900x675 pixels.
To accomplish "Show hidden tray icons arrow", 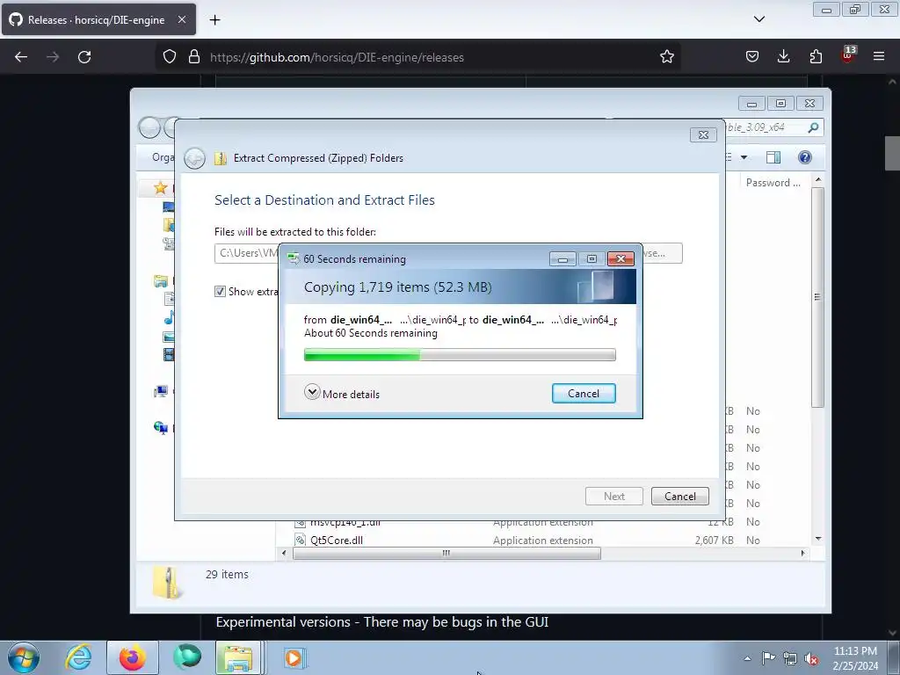I will pos(747,658).
